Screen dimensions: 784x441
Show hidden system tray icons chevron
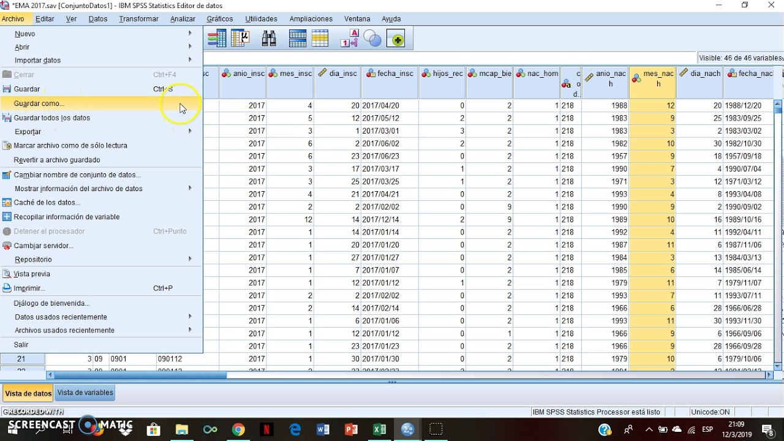pos(649,429)
